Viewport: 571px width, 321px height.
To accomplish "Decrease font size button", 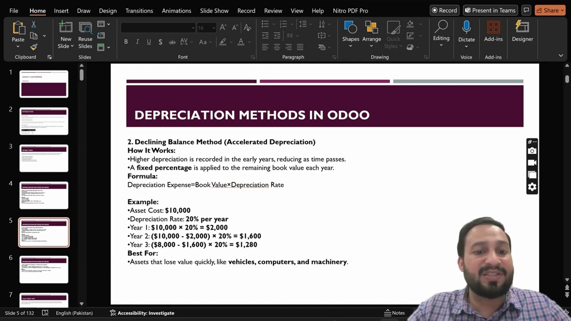I will click(235, 28).
